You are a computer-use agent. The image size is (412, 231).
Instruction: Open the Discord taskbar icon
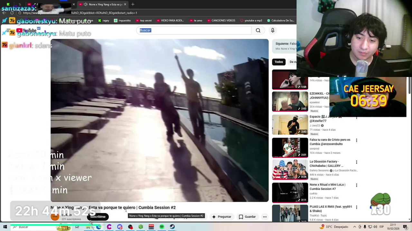[x=120, y=227]
